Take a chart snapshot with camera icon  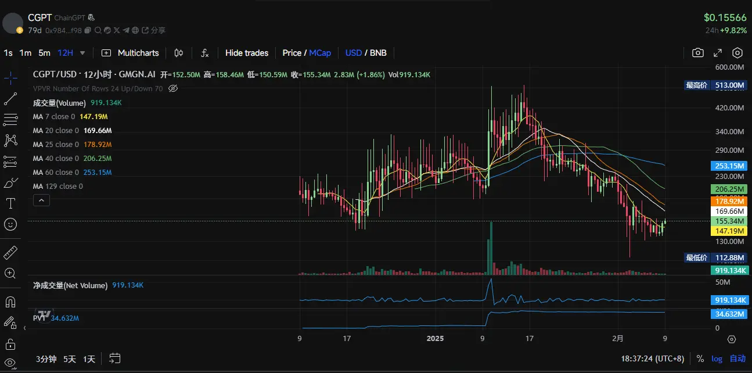698,53
